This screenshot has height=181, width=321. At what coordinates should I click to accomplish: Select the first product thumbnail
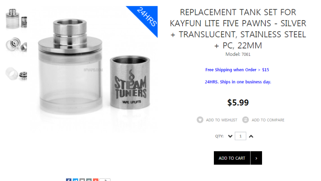16,19
